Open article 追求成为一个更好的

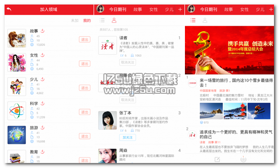[236, 134]
